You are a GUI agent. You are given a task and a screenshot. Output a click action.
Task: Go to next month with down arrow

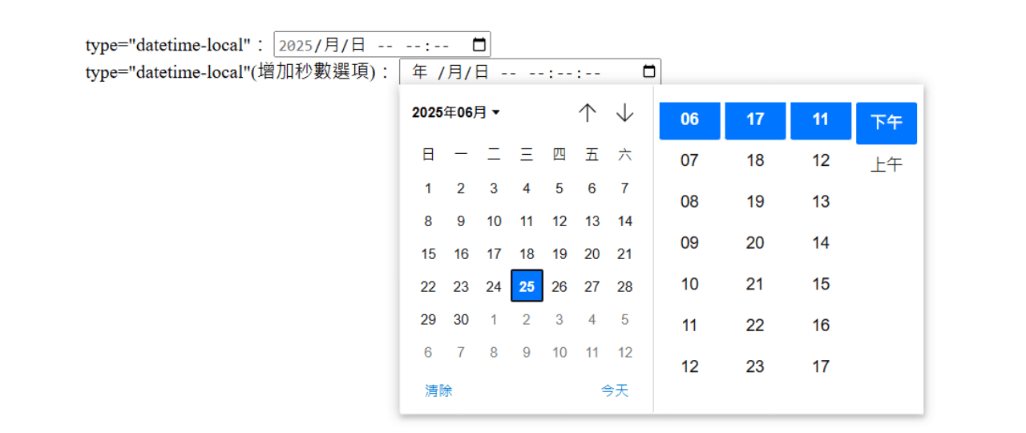click(x=624, y=113)
